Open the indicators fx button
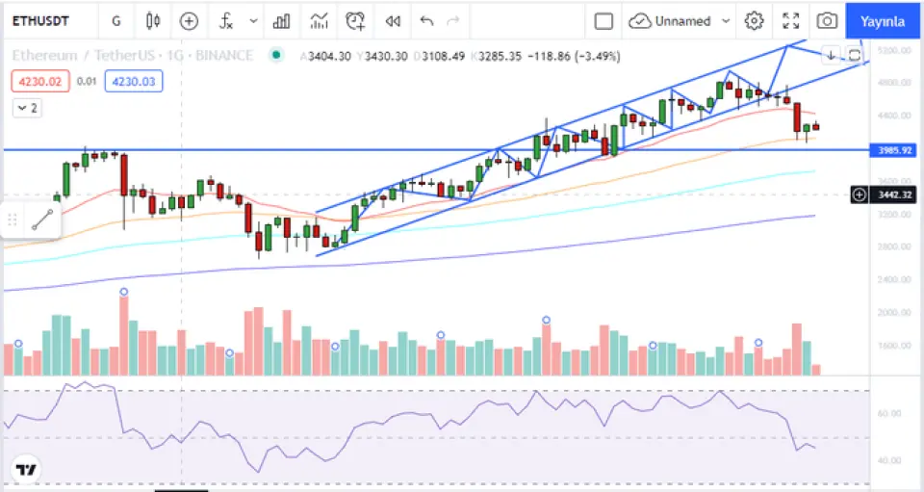Screen dimensions: 924x492 coord(226,20)
